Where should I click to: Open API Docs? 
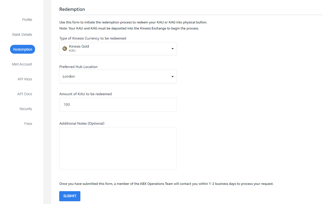pyautogui.click(x=25, y=94)
